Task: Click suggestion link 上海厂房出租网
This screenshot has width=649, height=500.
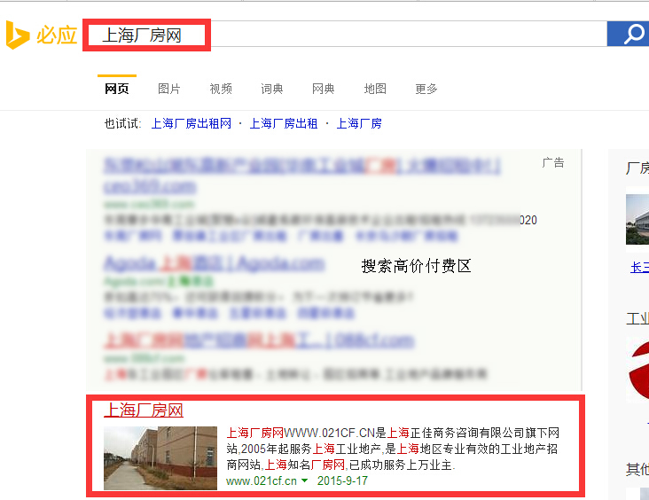Action: click(192, 123)
